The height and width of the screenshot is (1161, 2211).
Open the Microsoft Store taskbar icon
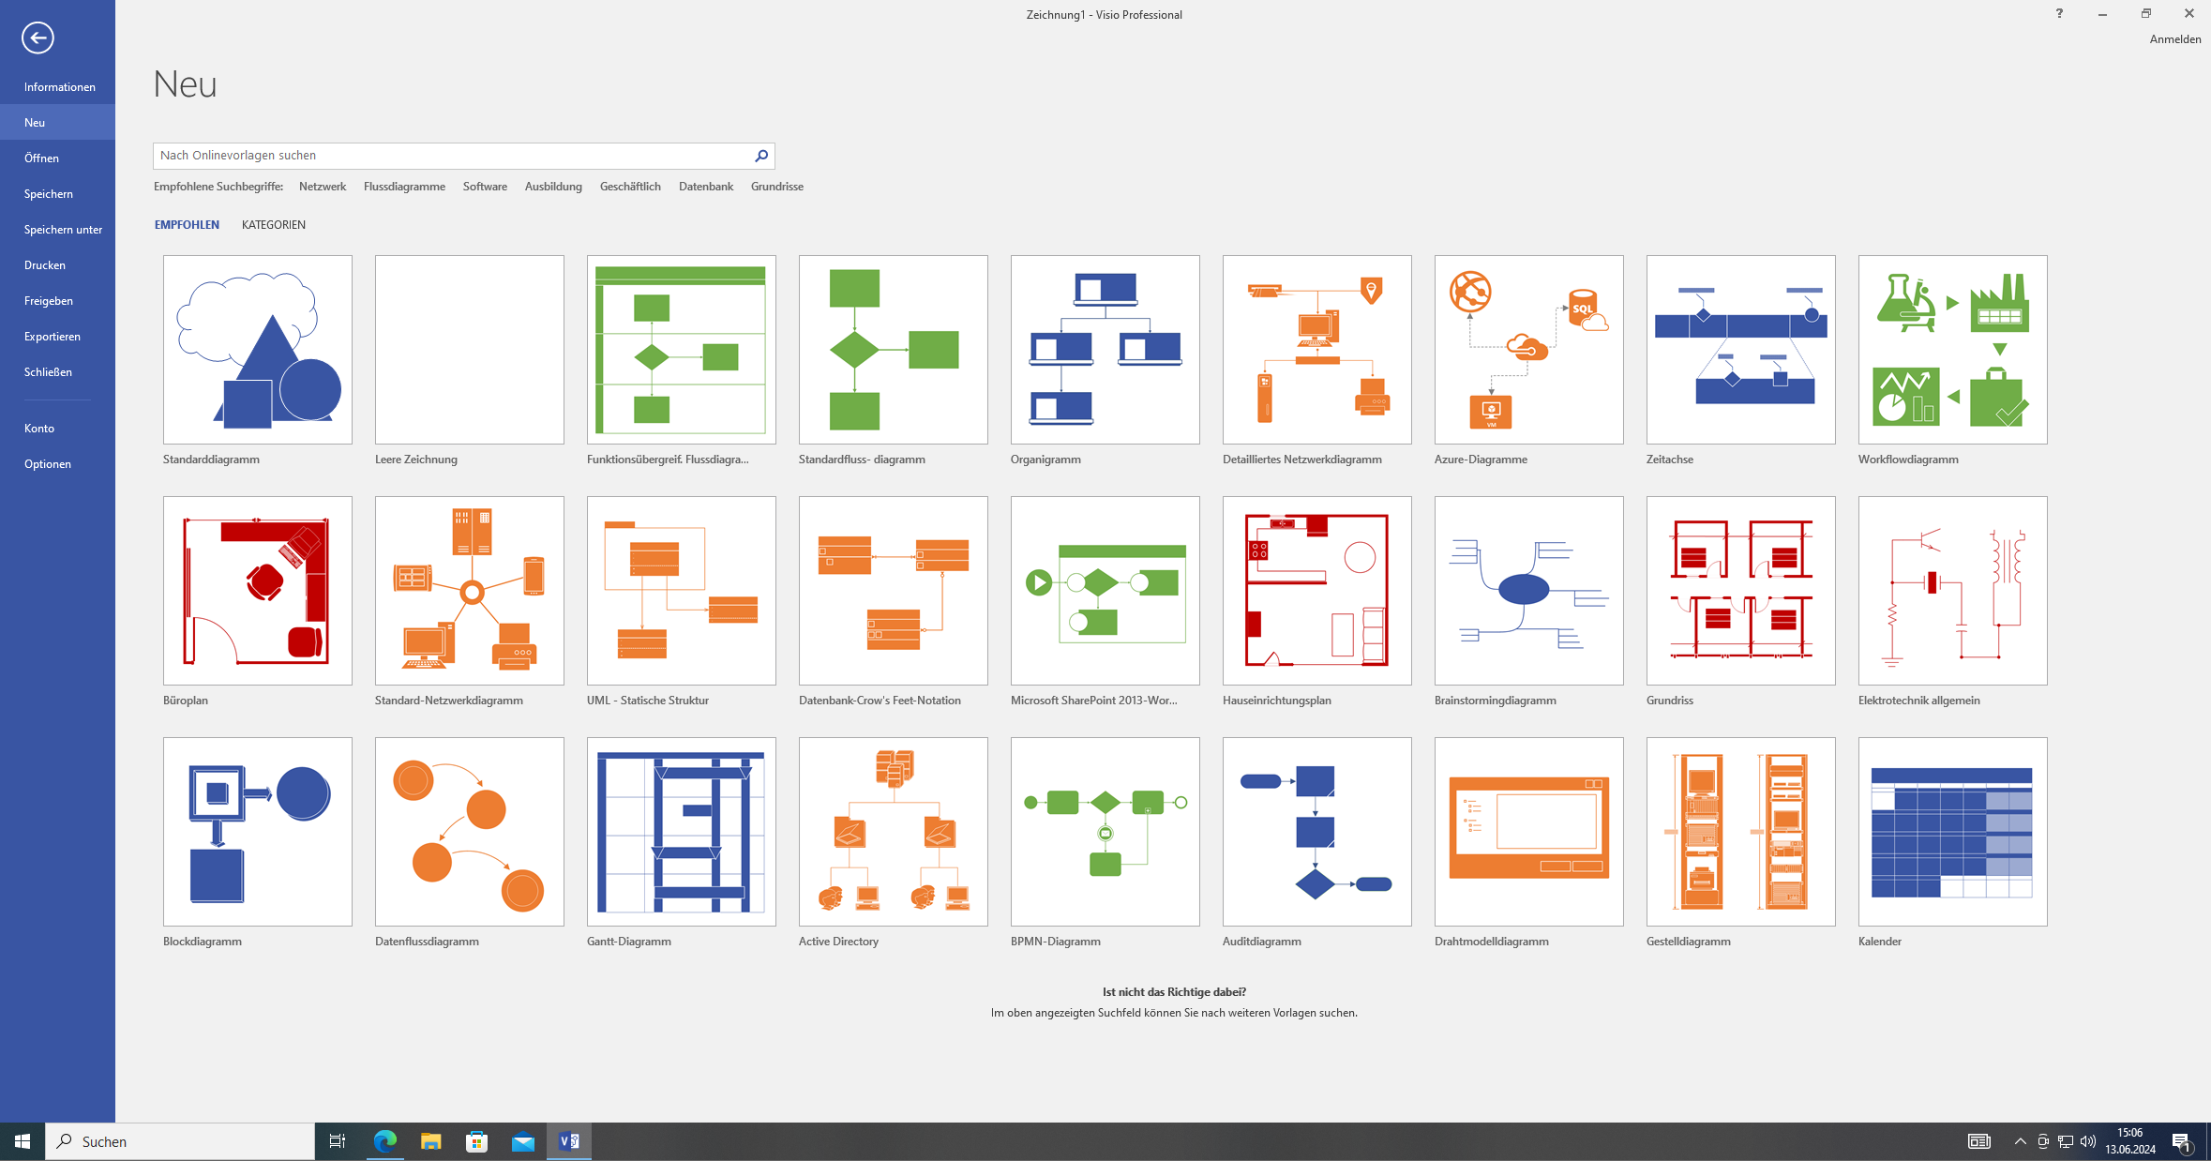tap(477, 1141)
